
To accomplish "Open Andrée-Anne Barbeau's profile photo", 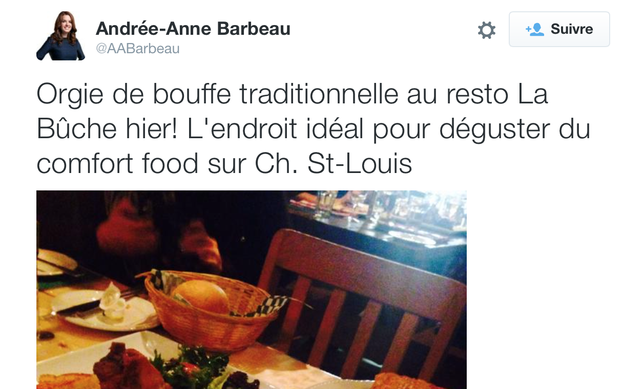I will click(x=60, y=36).
